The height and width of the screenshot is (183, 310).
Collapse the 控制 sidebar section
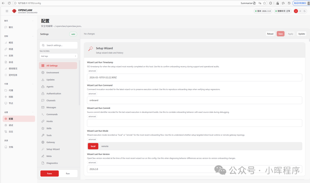(x=33, y=36)
